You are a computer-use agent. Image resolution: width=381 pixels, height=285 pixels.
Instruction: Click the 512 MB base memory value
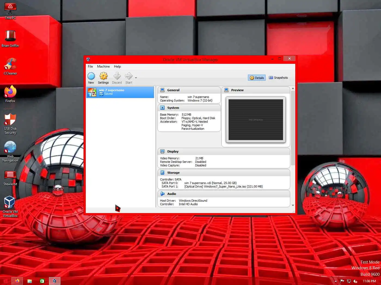(186, 115)
